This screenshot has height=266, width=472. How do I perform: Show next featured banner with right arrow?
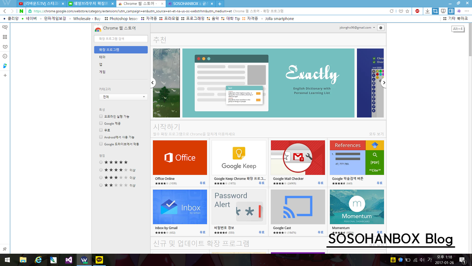[x=383, y=83]
